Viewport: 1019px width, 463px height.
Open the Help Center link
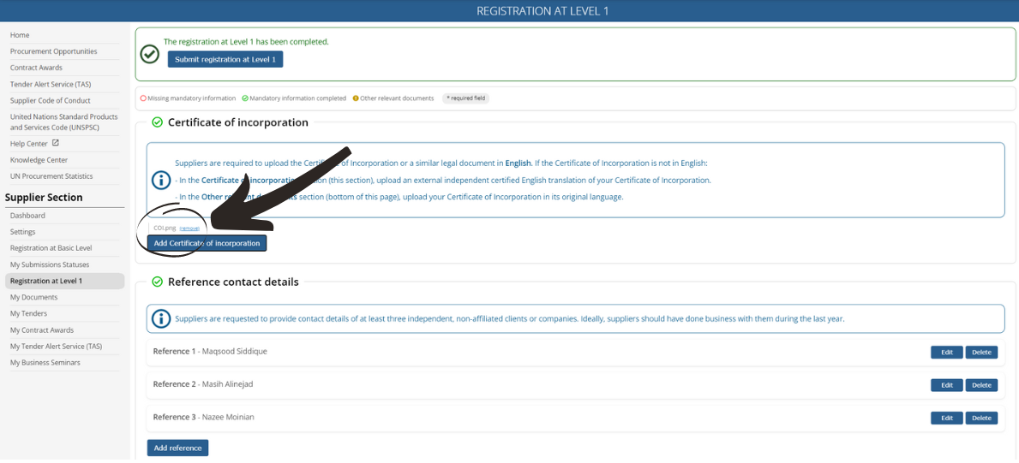28,144
